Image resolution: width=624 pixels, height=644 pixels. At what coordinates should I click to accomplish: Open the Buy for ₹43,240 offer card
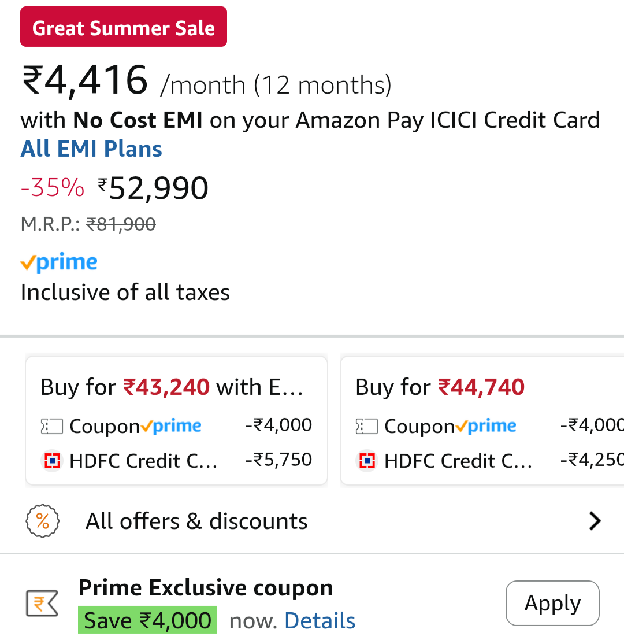[x=176, y=387]
